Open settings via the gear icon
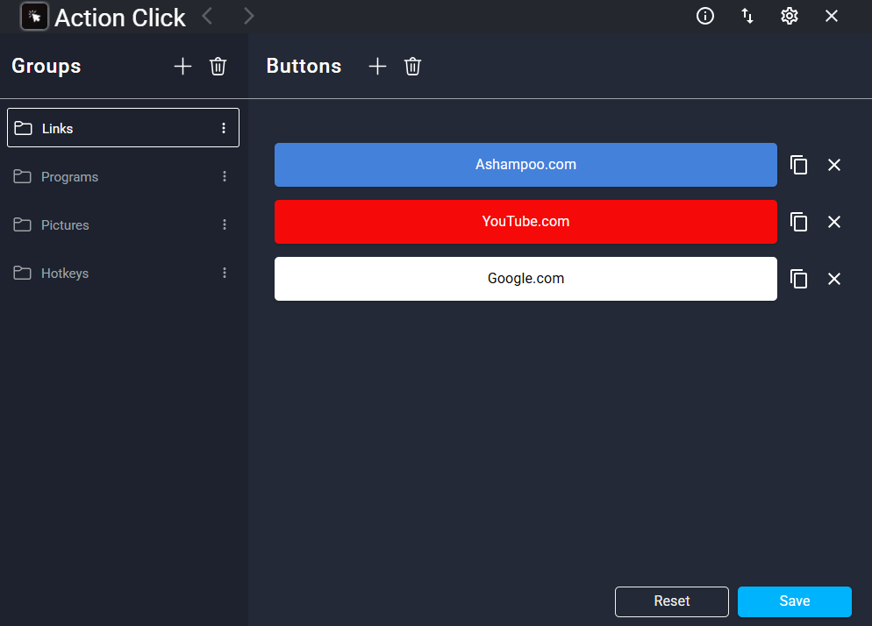 (x=790, y=16)
